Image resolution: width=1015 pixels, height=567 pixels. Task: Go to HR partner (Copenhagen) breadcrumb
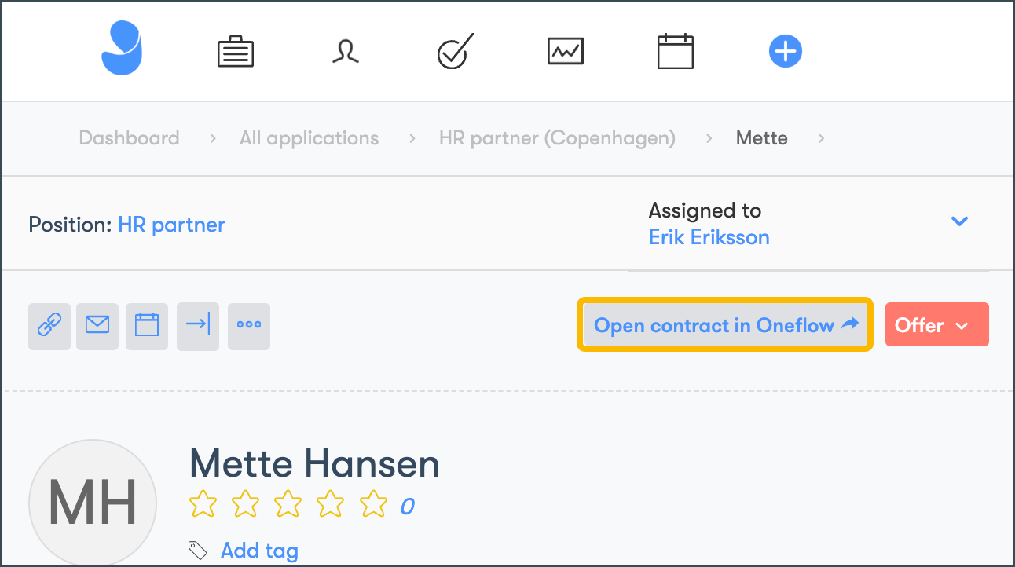pyautogui.click(x=557, y=138)
